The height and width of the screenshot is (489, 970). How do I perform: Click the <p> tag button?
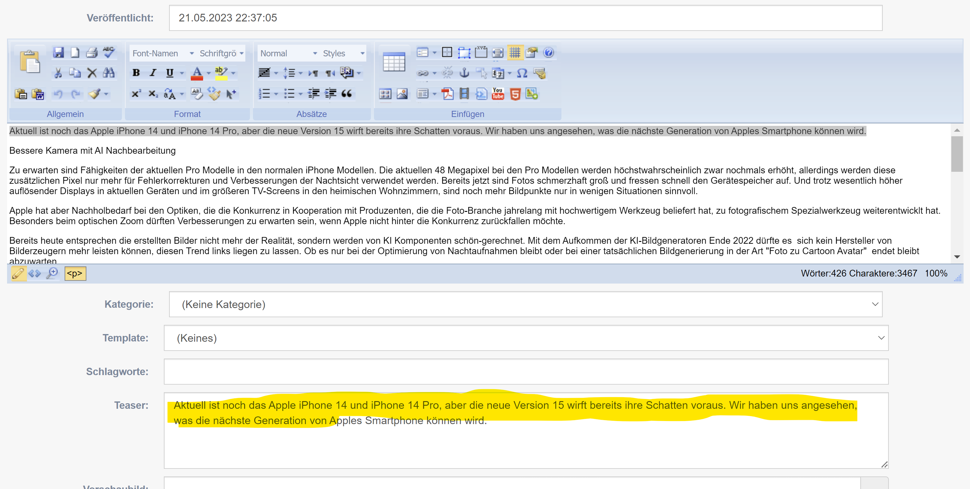tap(75, 273)
